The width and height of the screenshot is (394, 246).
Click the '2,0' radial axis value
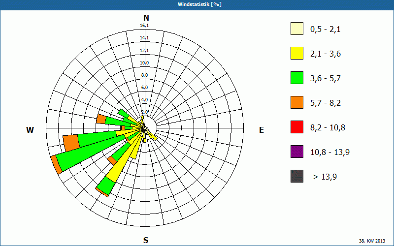(144, 112)
